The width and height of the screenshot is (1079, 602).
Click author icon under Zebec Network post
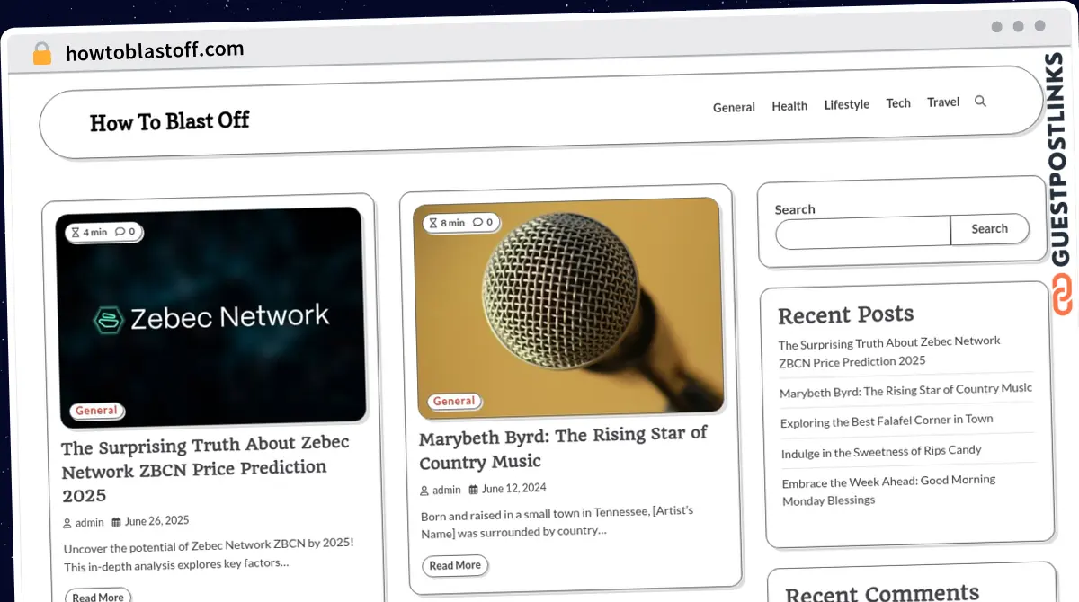(67, 523)
